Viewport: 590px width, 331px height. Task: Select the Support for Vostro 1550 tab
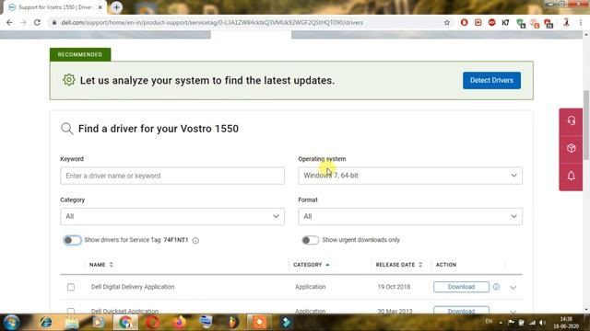tap(55, 7)
